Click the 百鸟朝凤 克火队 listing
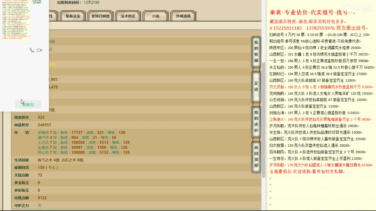The height and width of the screenshot is (211, 376). pyautogui.click(x=317, y=152)
